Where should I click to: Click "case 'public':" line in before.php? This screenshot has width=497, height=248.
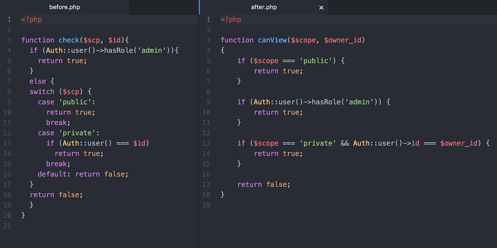(x=67, y=102)
